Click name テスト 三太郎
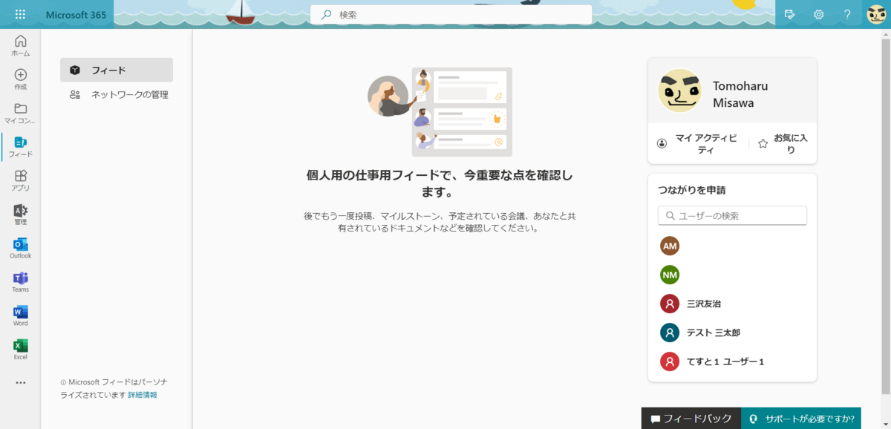891x429 pixels. pos(714,333)
